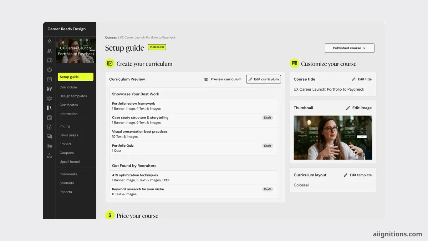Click Showcase Your Best Work chapter heading
The height and width of the screenshot is (241, 428).
click(x=136, y=94)
